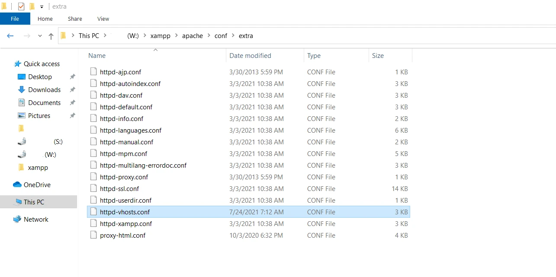The width and height of the screenshot is (556, 277).
Task: Click the file icon of httpd-info.conf
Action: point(93,118)
